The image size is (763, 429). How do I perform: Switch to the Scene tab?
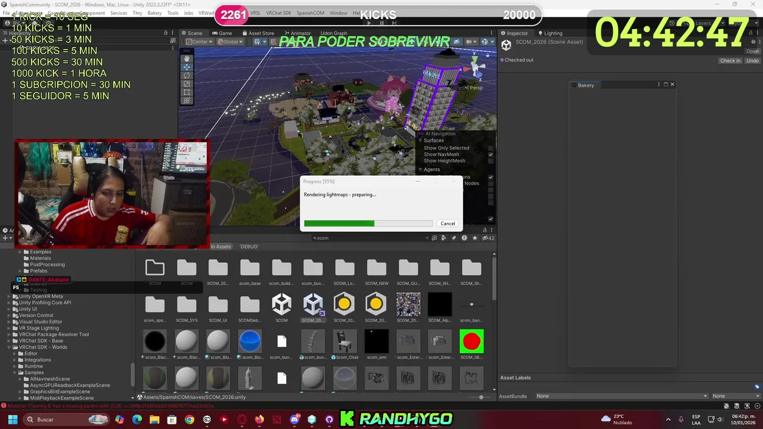[191, 33]
